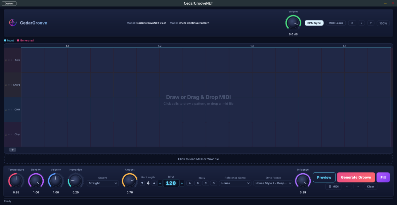Lock the Snare track
The height and width of the screenshot is (205, 397).
pyautogui.click(x=6, y=85)
